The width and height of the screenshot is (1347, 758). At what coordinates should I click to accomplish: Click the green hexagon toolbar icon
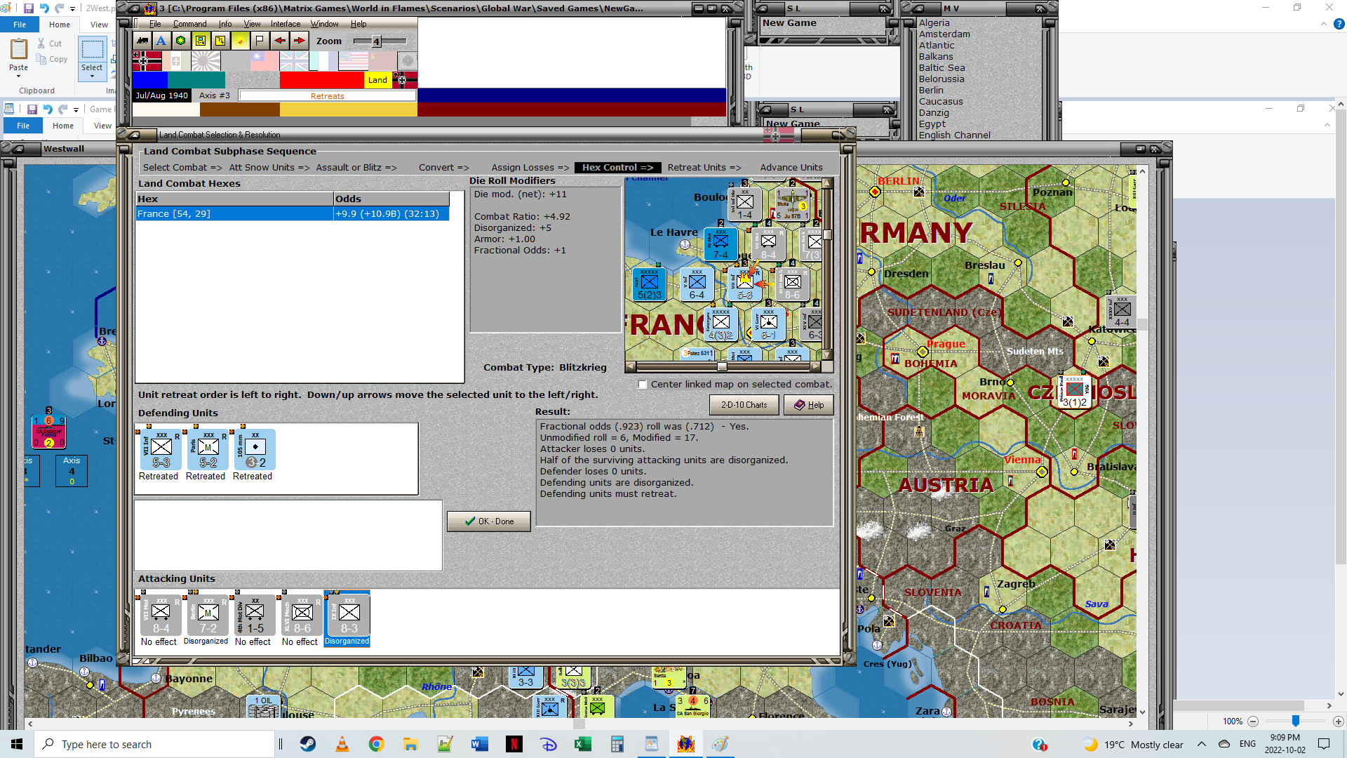click(181, 41)
